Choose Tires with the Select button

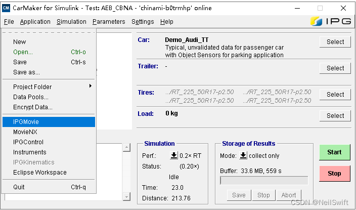335,95
